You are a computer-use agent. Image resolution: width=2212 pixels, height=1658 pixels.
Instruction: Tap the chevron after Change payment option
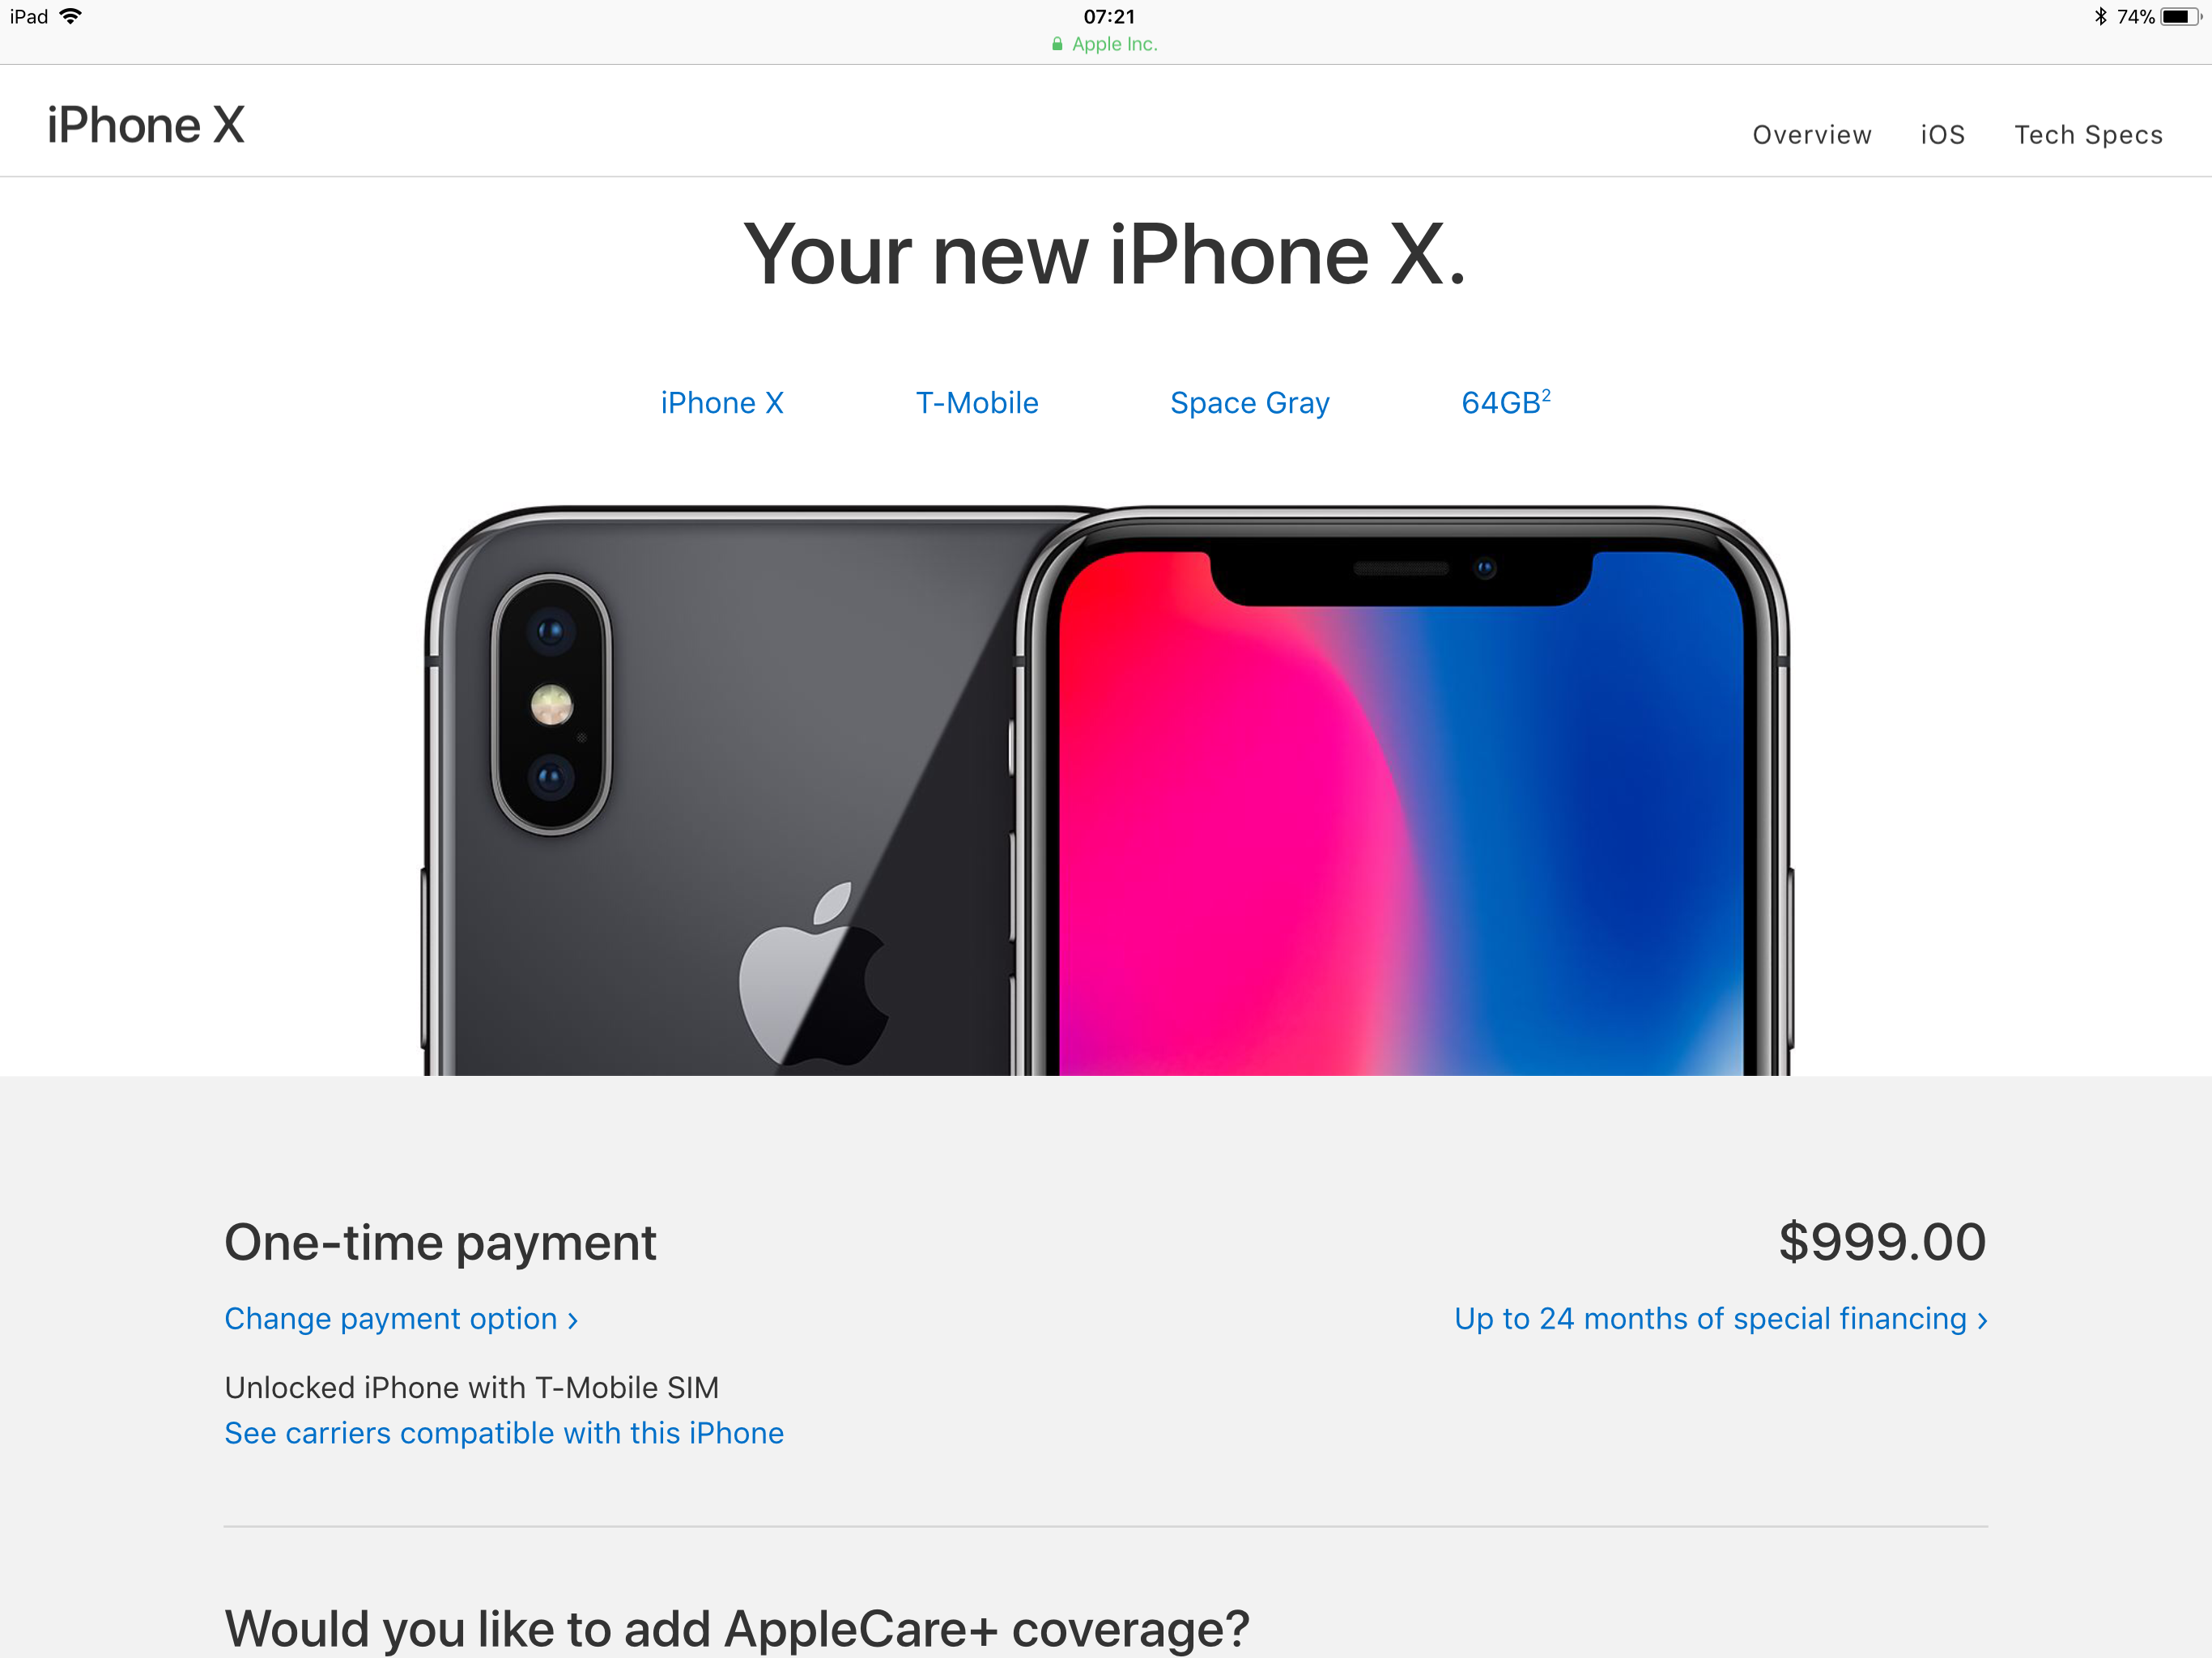pyautogui.click(x=573, y=1321)
